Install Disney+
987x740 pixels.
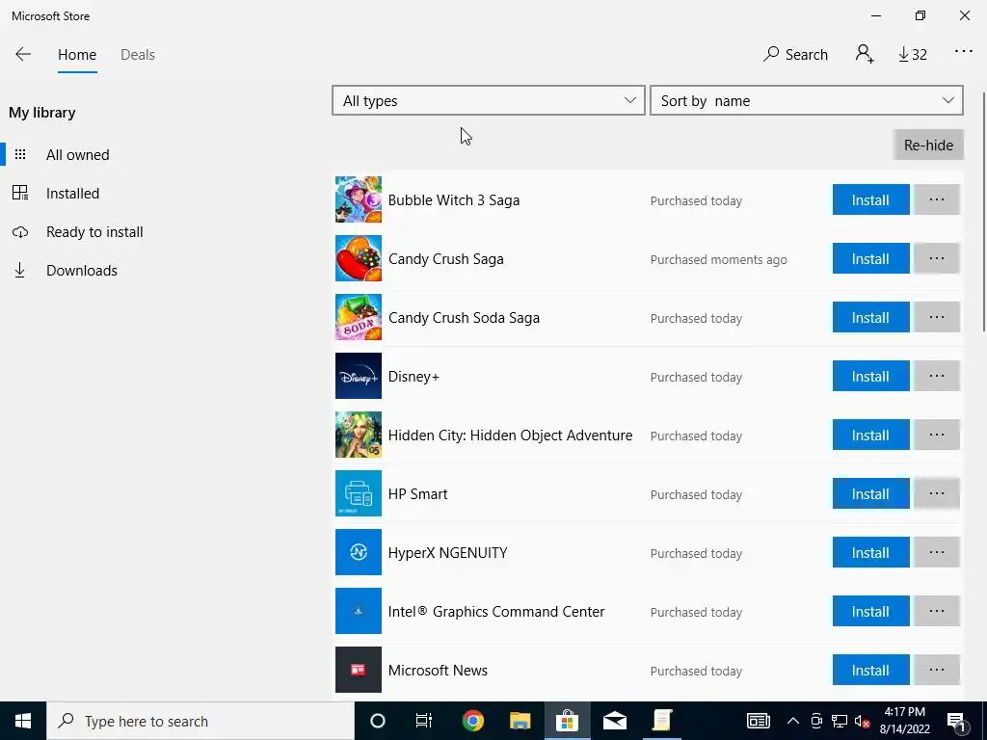click(x=870, y=376)
